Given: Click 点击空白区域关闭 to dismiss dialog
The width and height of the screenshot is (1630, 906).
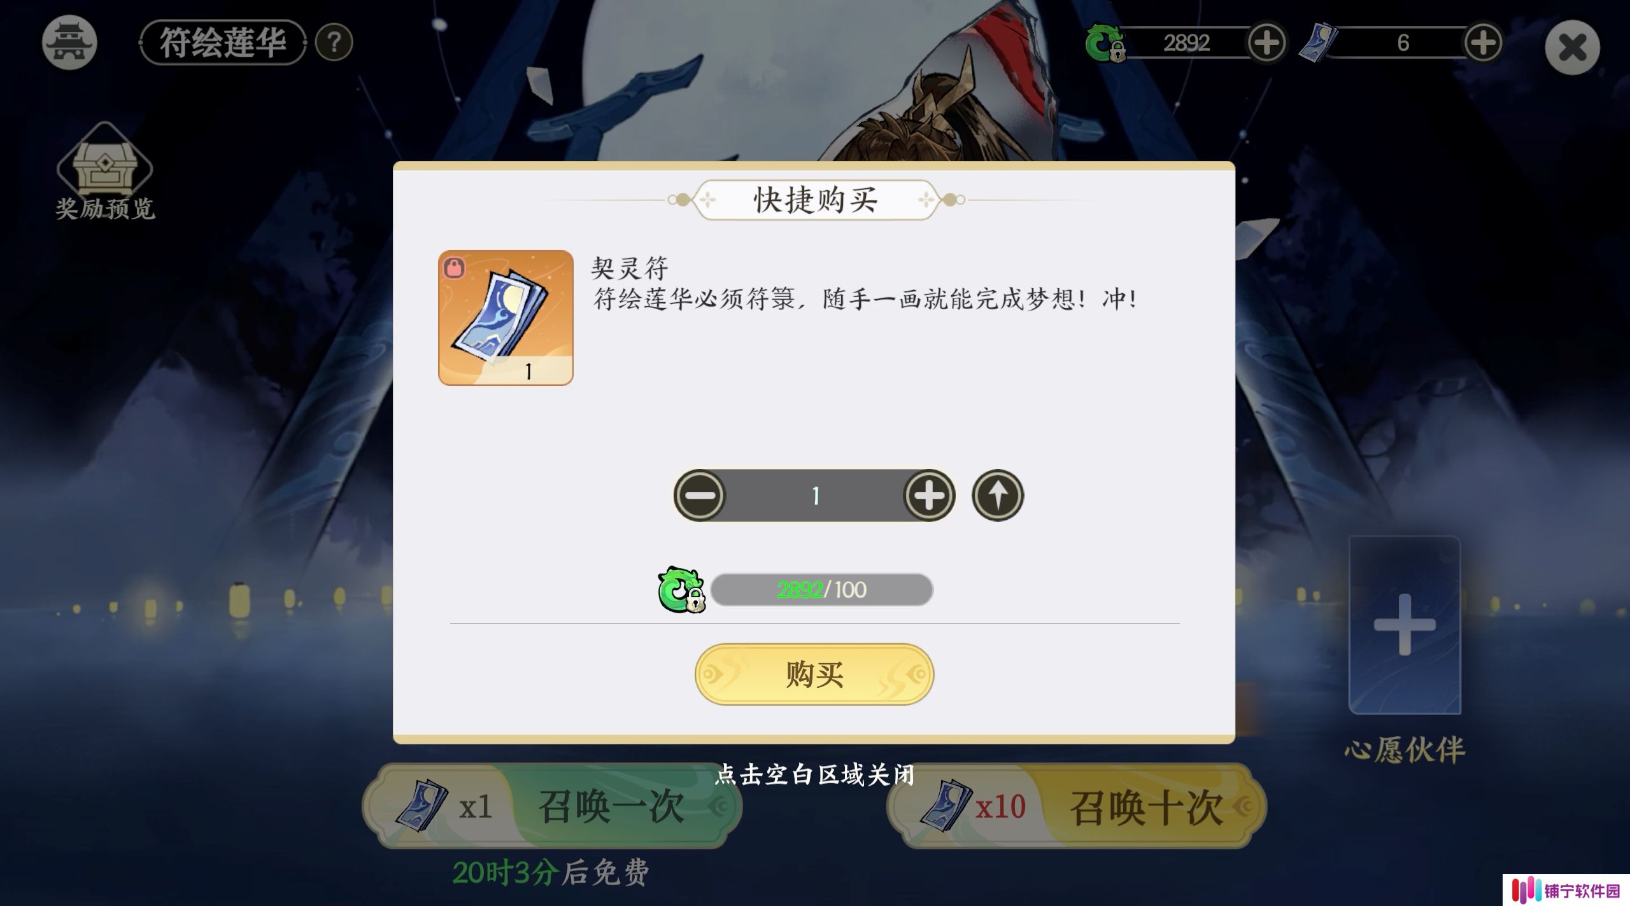Looking at the screenshot, I should (814, 775).
